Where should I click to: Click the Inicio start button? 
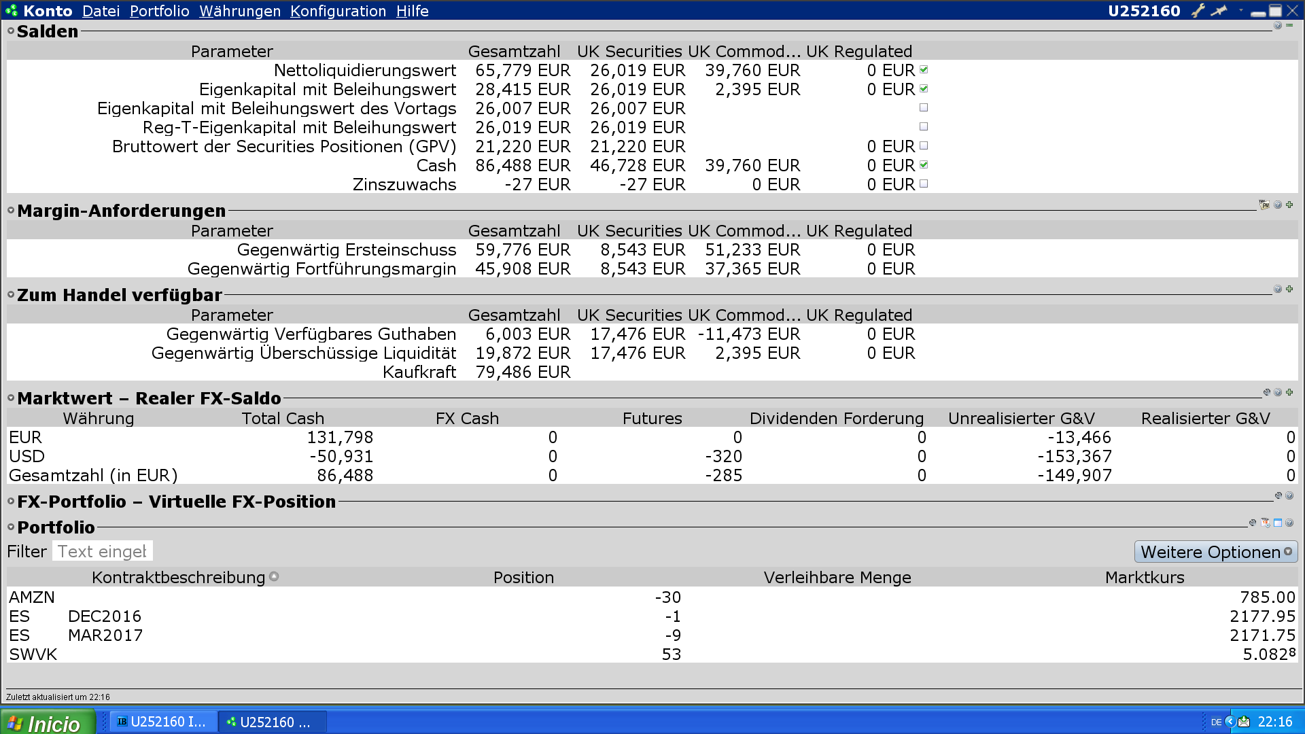[46, 722]
